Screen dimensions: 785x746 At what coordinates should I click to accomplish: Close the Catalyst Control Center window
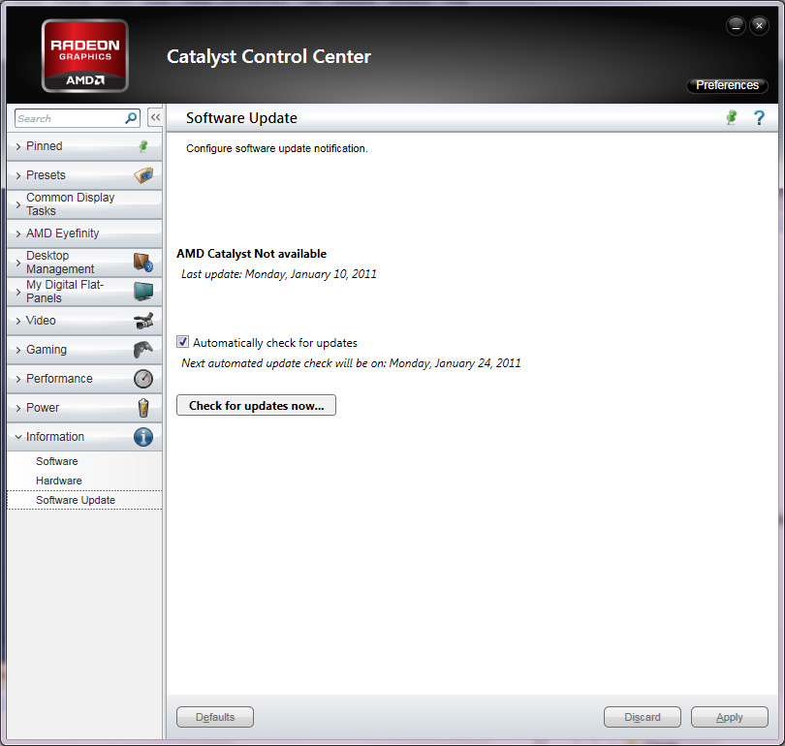[x=759, y=25]
